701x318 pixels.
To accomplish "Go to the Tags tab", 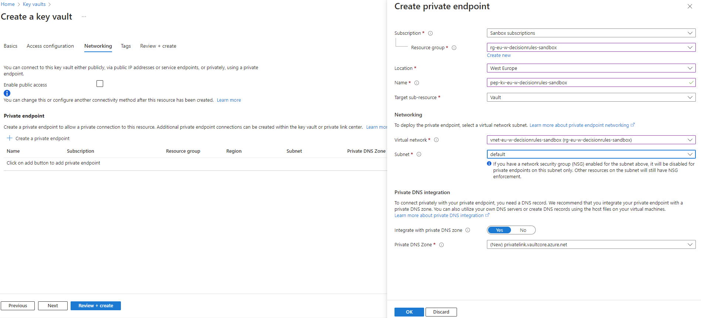I will (x=126, y=46).
